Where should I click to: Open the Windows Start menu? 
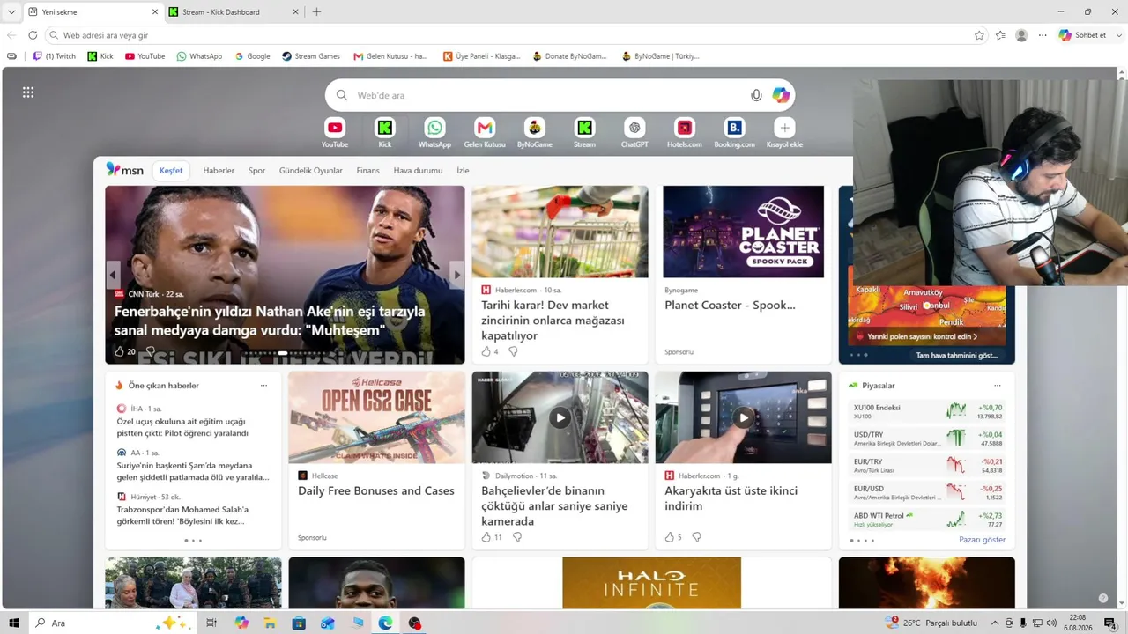point(14,623)
